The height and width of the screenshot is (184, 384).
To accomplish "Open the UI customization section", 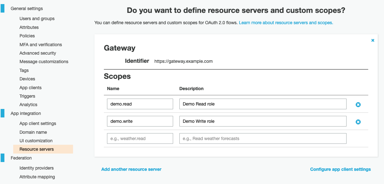I will [x=36, y=141].
